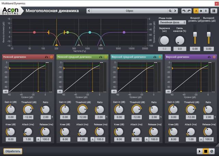Toggle bypass circle-slash button
219x156 pixels.
click(211, 151)
